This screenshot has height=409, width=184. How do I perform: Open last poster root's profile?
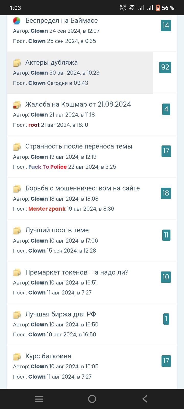click(34, 125)
